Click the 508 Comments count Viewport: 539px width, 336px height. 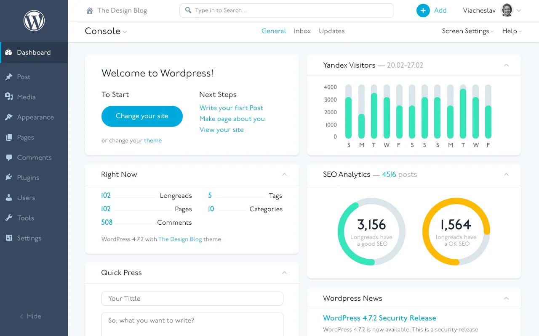tap(107, 223)
